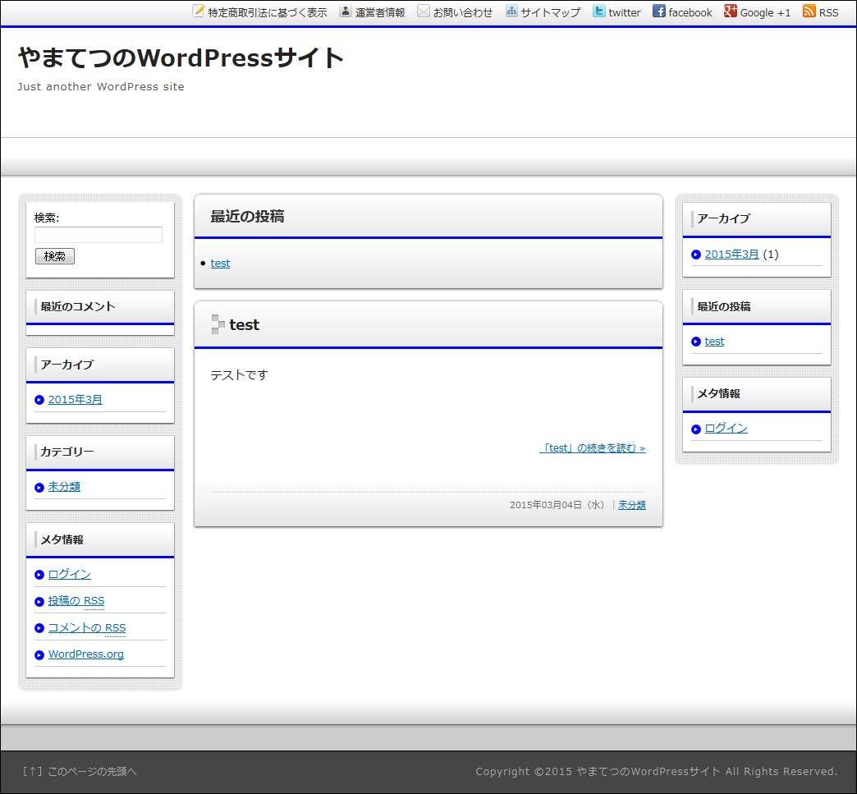The image size is (857, 794).
Task: Click bullet icon beside 未分類 category
Action: [39, 487]
